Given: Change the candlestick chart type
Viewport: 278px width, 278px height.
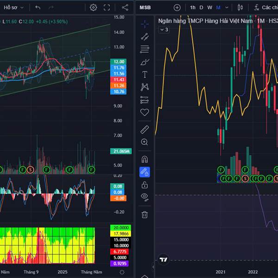Looking at the screenshot, I should pyautogui.click(x=240, y=7).
